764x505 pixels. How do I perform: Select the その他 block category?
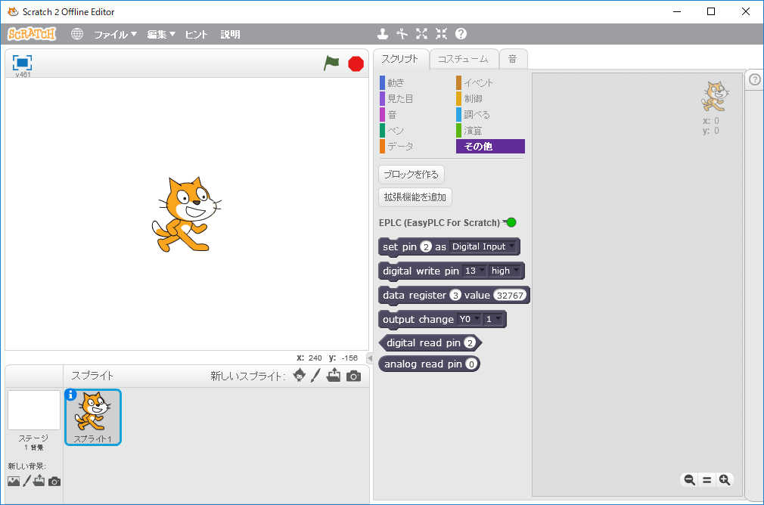point(489,146)
